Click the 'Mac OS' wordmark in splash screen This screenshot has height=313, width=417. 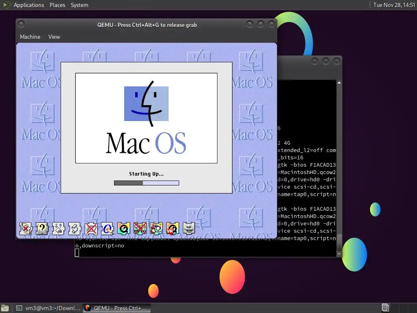[x=146, y=143]
